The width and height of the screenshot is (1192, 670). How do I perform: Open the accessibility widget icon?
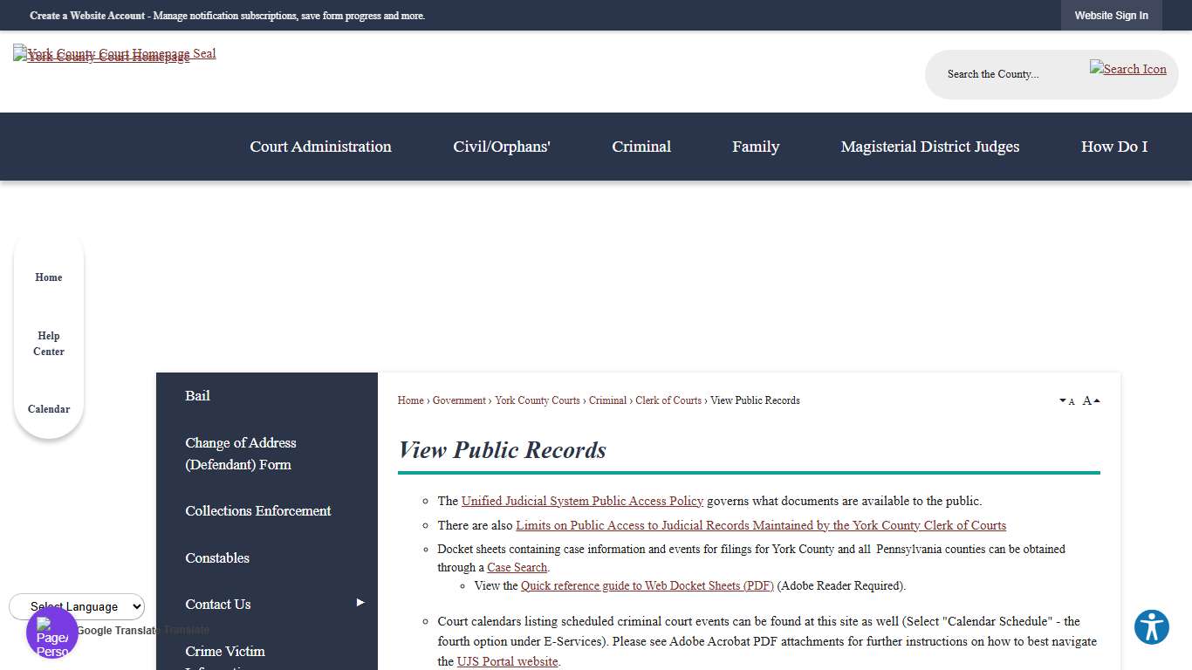coord(1151,627)
